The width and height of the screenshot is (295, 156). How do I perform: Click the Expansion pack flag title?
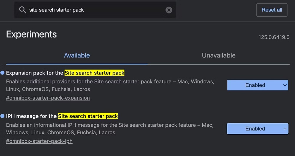[x=65, y=73]
